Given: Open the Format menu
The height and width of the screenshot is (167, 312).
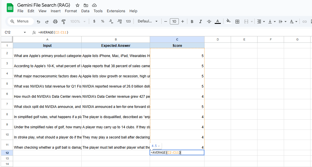Looking at the screenshot, I should (x=71, y=11).
